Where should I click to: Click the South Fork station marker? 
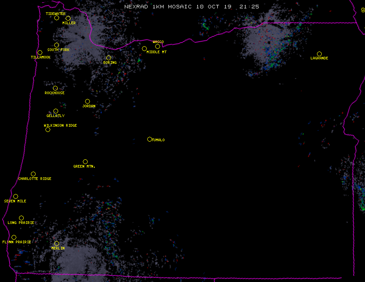coord(56,45)
